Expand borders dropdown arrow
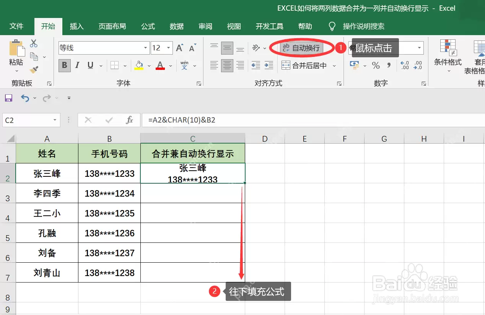The image size is (485, 315). pos(125,66)
